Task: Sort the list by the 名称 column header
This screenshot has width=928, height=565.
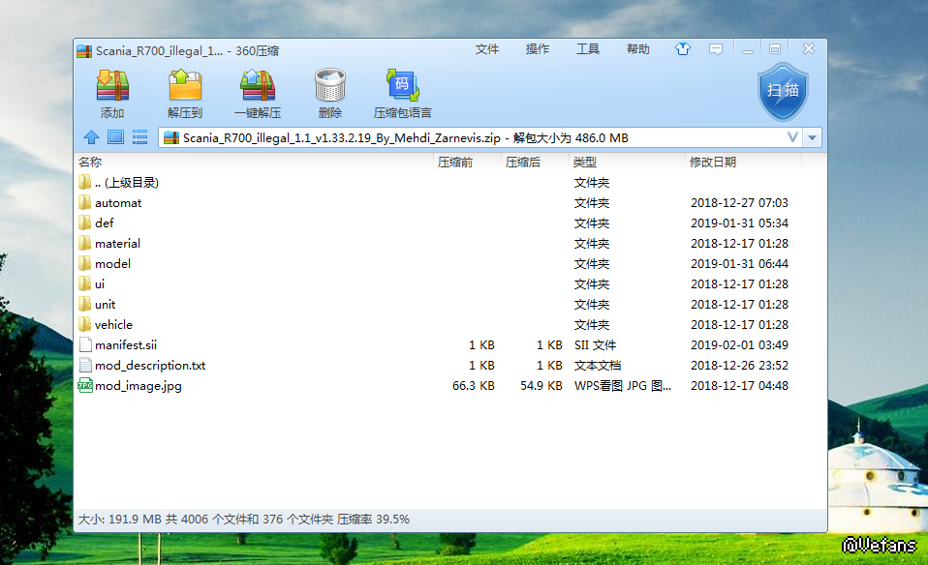Action: pos(90,163)
